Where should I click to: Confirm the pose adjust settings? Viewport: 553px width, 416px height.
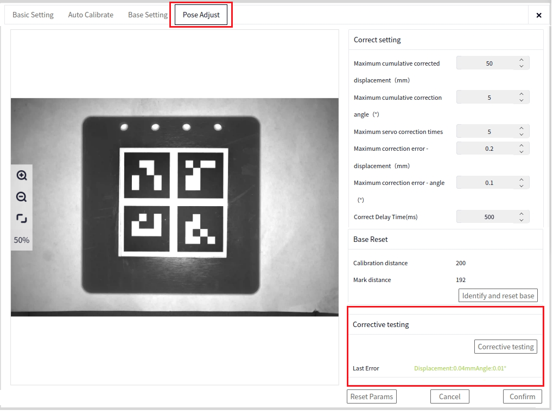(x=522, y=396)
